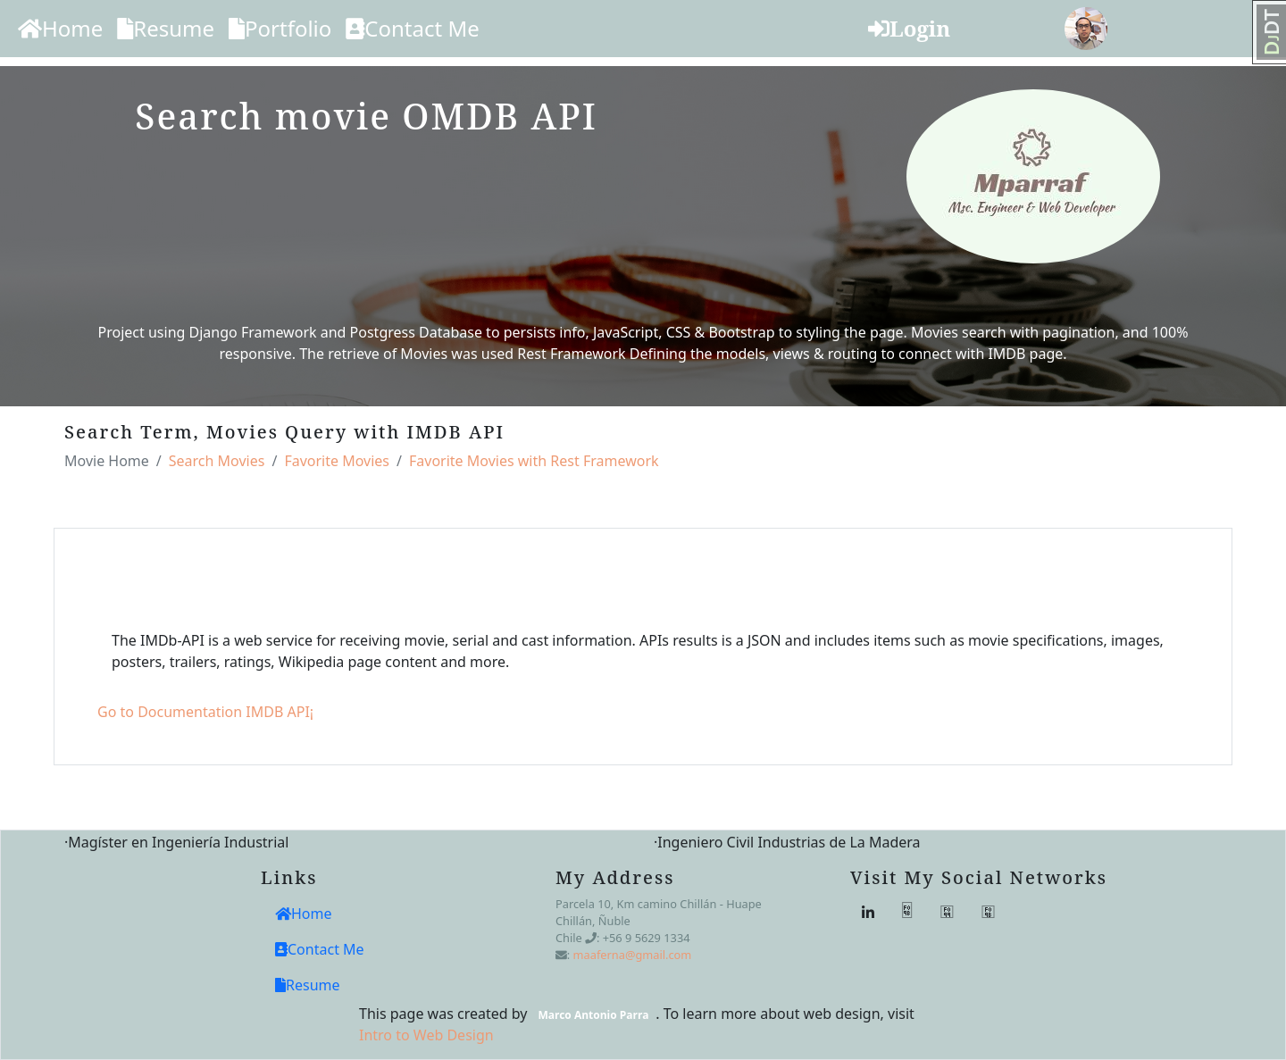Click the Links footer heading
The height and width of the screenshot is (1060, 1286).
click(288, 878)
